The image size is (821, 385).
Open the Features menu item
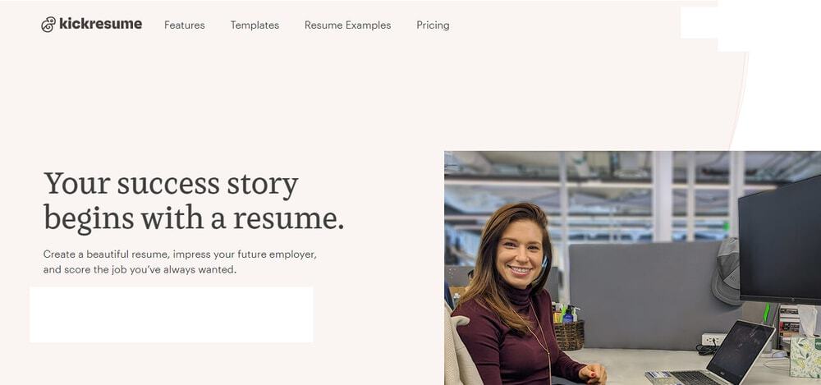pos(185,25)
